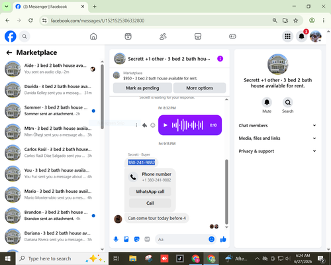Open more options for audio message
Screen dimensions: 331x265
(136, 125)
